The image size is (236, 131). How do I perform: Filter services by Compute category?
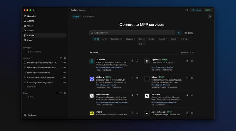130,39
